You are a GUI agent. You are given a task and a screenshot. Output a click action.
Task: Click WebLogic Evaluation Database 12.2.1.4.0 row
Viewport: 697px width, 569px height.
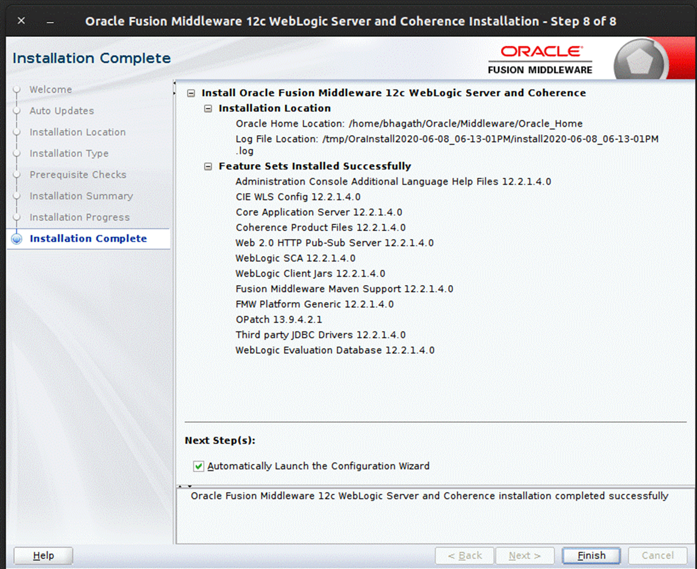point(335,350)
